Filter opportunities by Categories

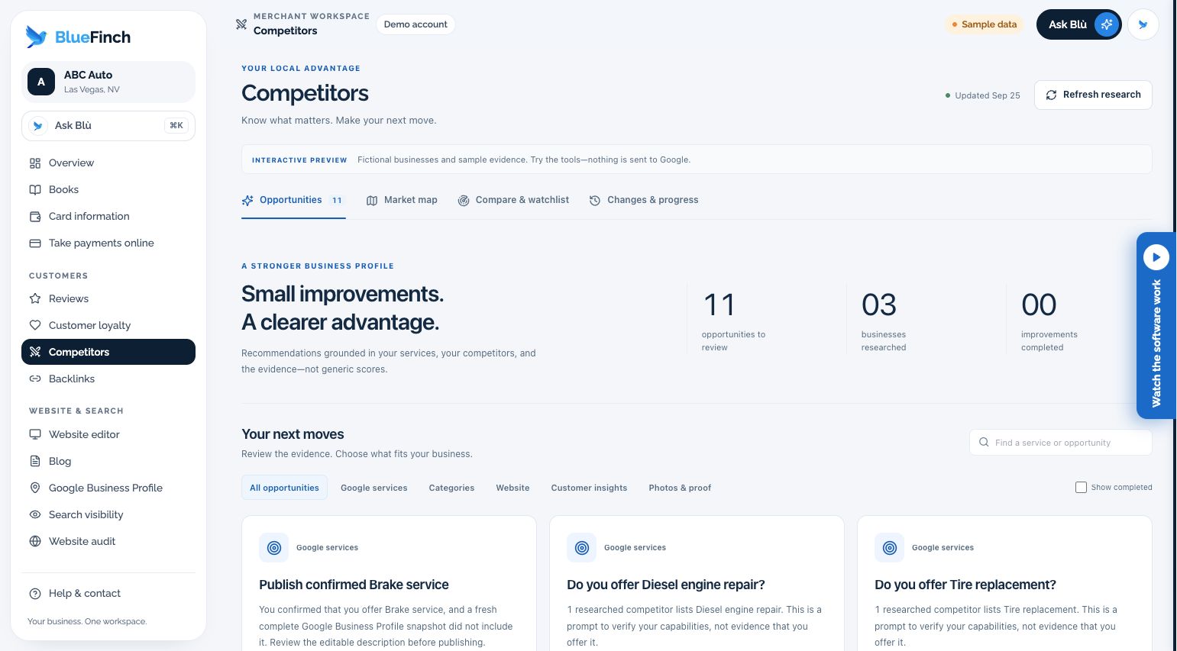click(451, 488)
